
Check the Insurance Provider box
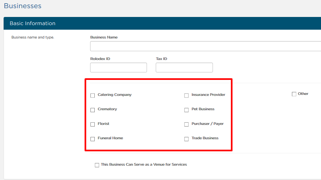[186, 96]
